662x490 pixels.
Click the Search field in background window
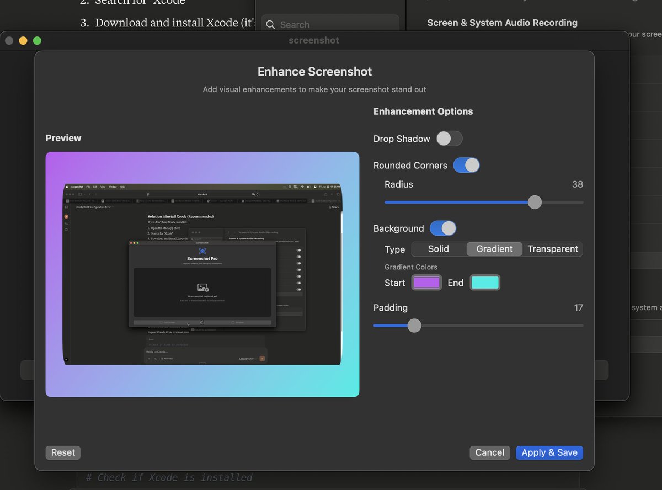click(330, 24)
